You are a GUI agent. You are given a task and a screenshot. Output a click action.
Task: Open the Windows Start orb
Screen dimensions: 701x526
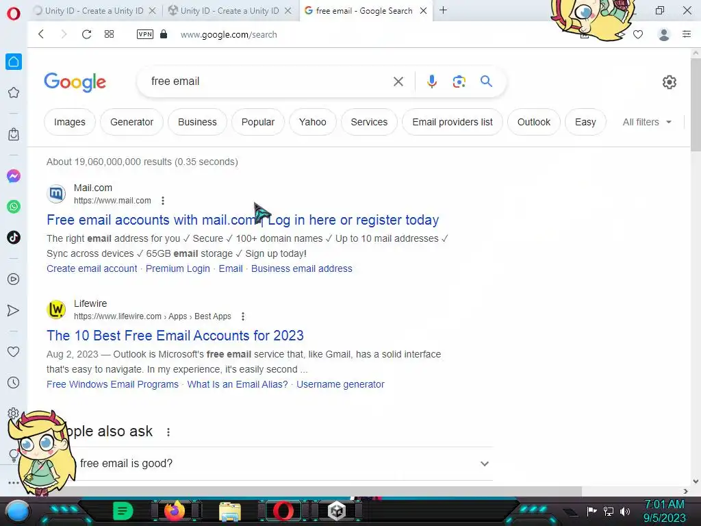click(18, 511)
